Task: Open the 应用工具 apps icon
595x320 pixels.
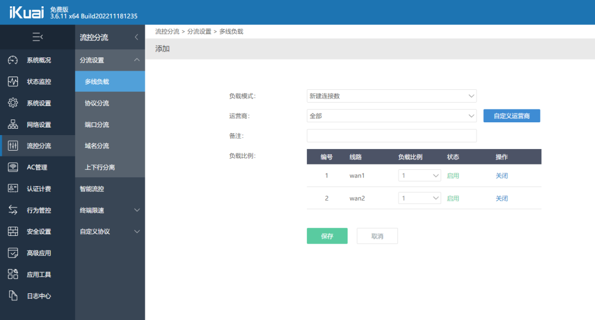Action: (x=13, y=274)
